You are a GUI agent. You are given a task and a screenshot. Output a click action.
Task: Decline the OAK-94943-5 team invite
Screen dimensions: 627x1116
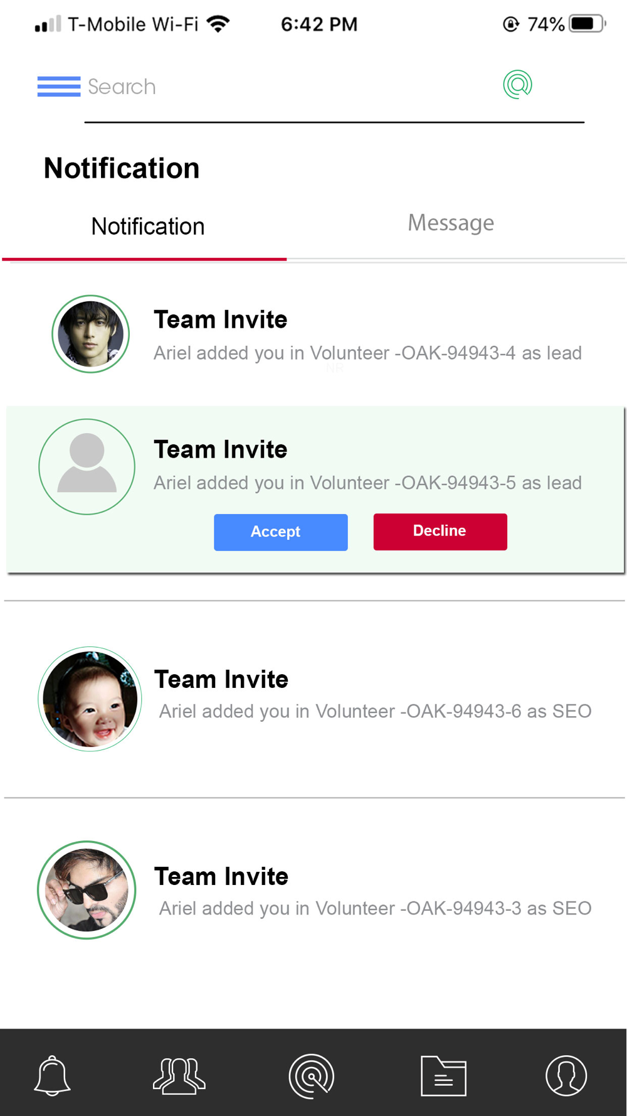440,531
